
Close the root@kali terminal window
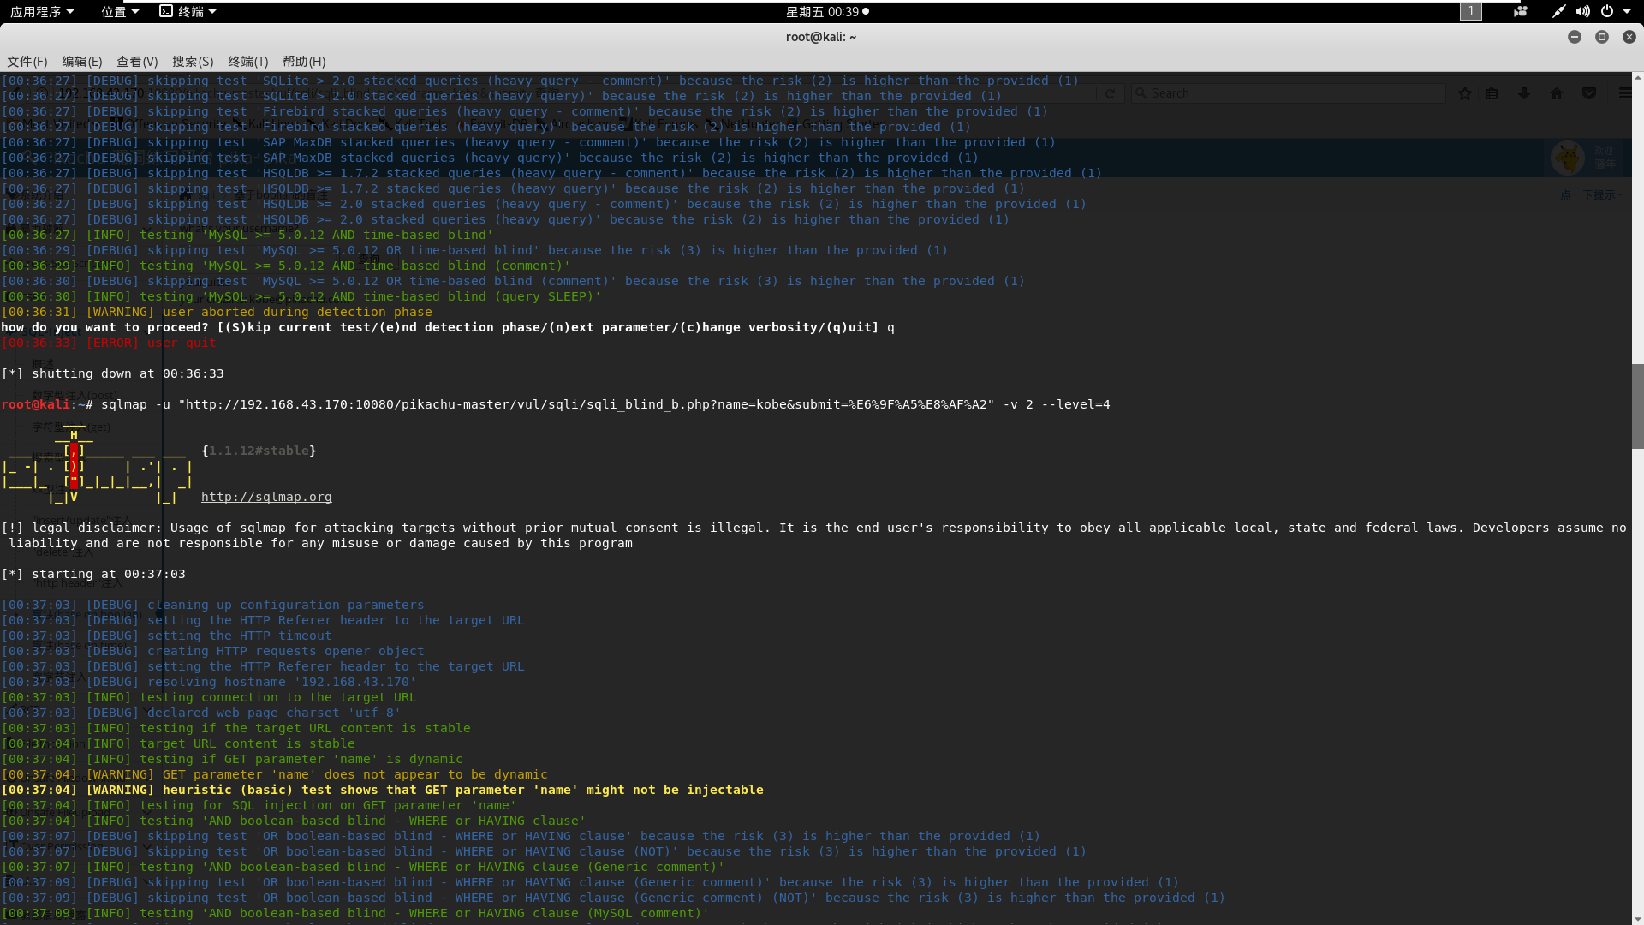[x=1629, y=37]
